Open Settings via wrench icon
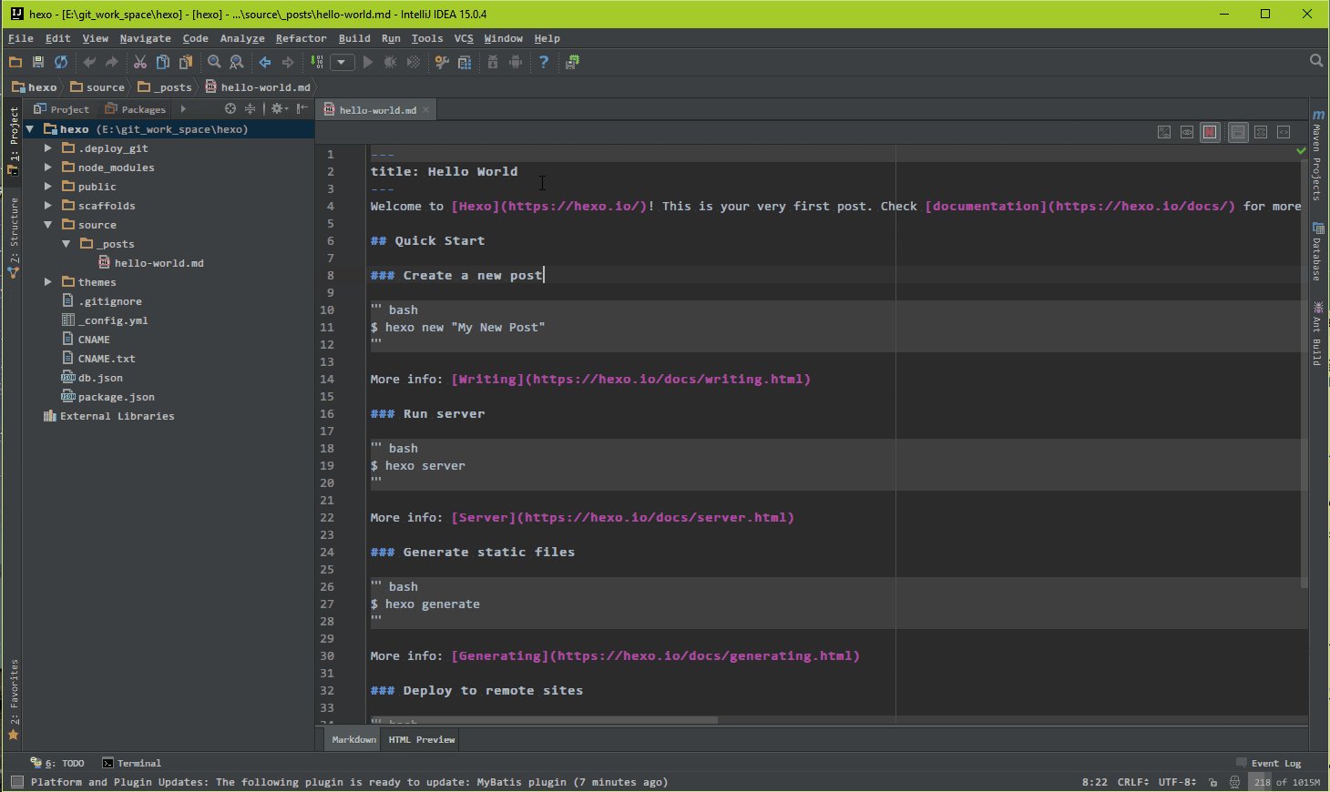 pyautogui.click(x=442, y=62)
